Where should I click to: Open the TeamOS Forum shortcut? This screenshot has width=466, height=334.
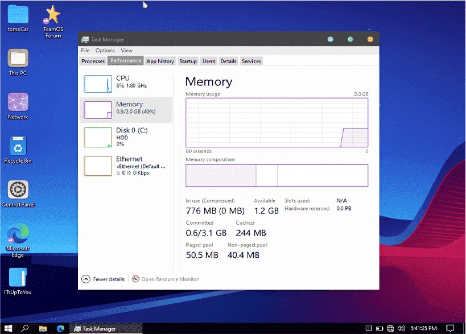pyautogui.click(x=53, y=22)
